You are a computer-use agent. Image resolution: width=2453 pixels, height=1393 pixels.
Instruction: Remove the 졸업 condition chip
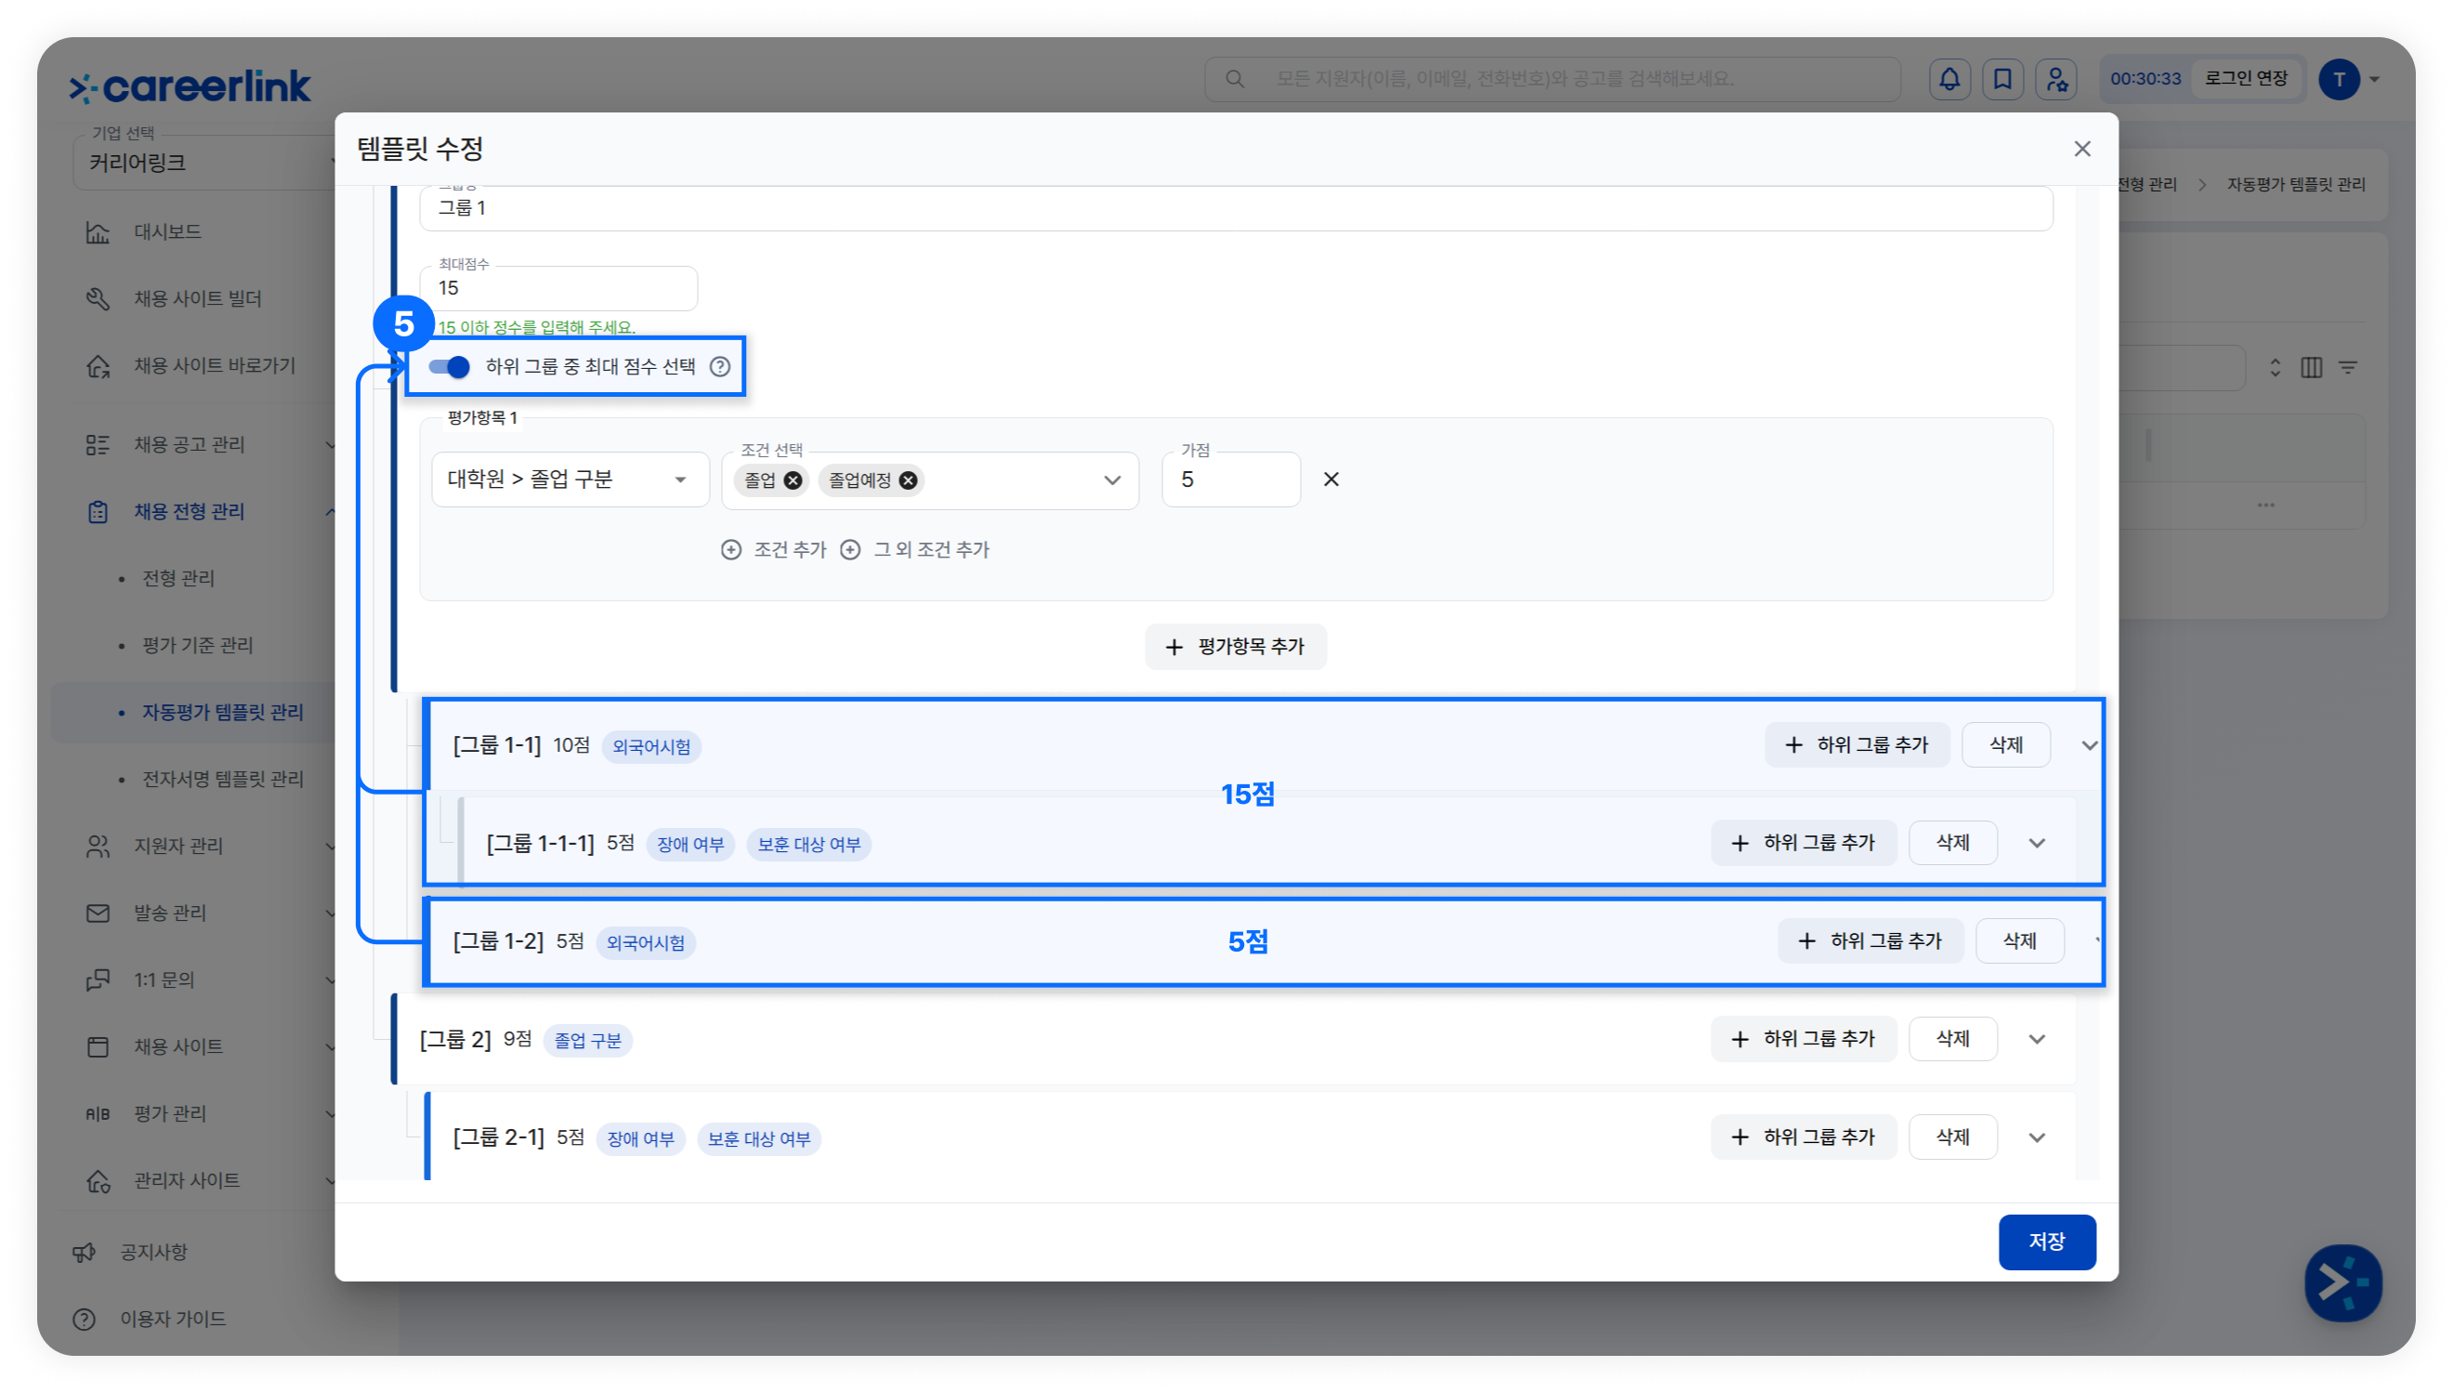793,480
